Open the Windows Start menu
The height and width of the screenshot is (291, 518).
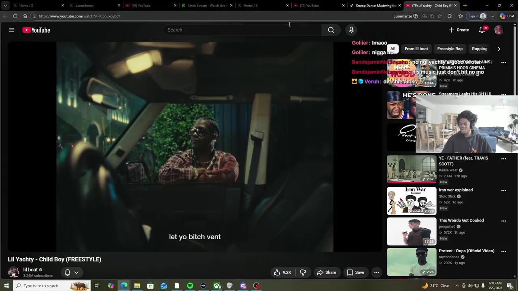(x=6, y=286)
